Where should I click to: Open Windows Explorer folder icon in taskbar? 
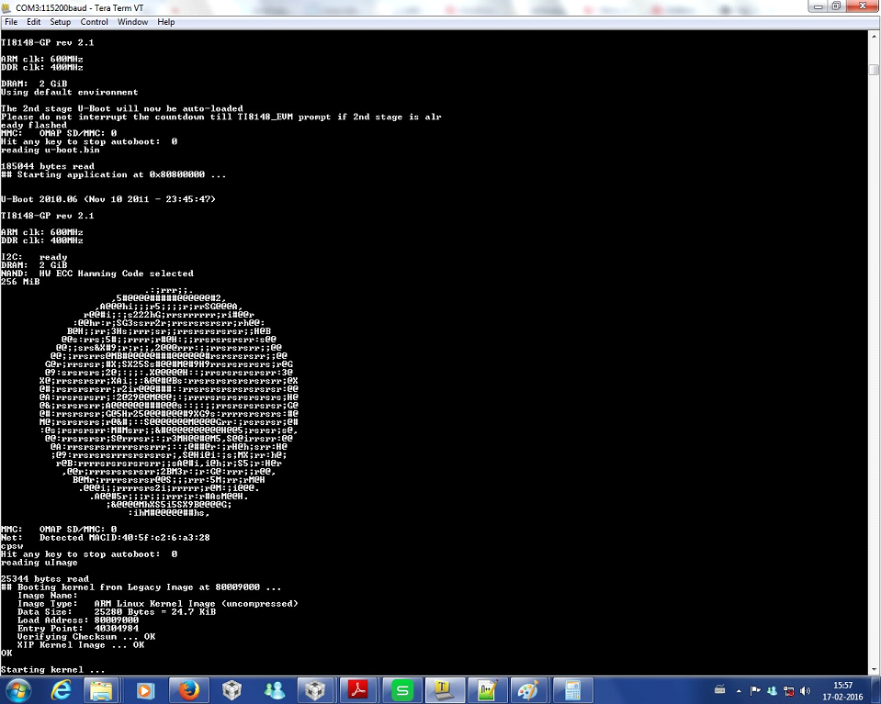point(100,690)
